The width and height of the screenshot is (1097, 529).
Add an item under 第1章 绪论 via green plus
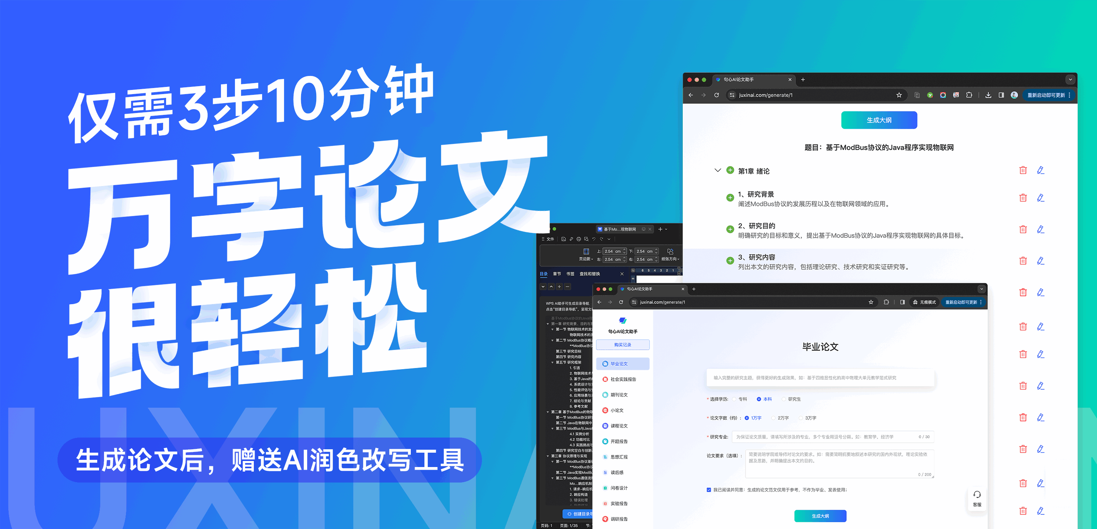pos(730,170)
